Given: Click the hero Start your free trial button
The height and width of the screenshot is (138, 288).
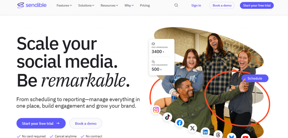Looking at the screenshot, I should pyautogui.click(x=41, y=123).
